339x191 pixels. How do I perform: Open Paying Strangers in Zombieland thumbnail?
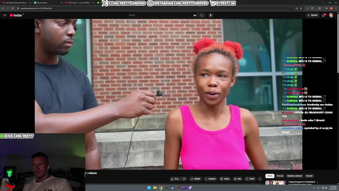276,183
